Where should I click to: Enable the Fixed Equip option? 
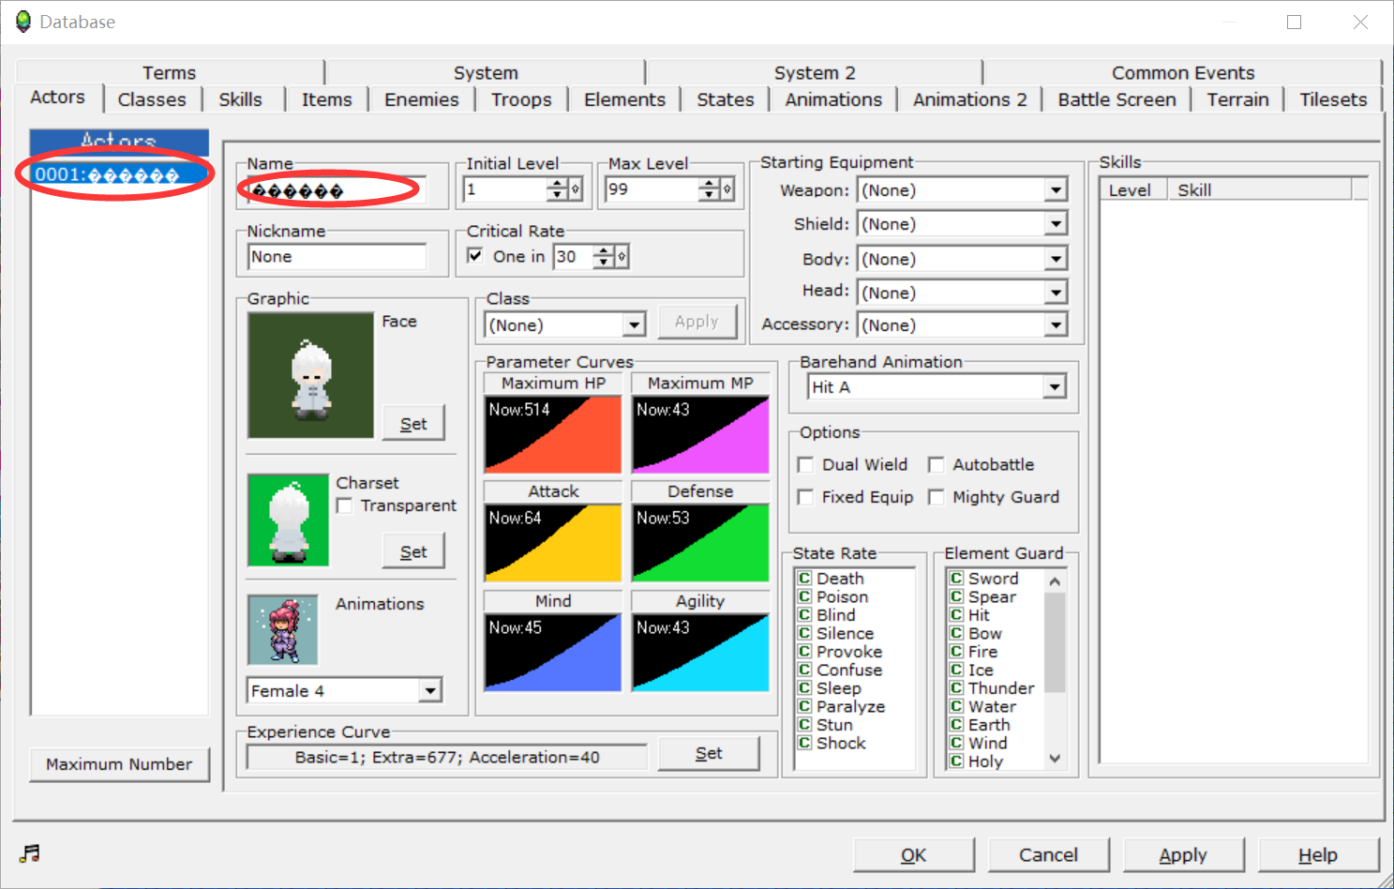[x=805, y=497]
